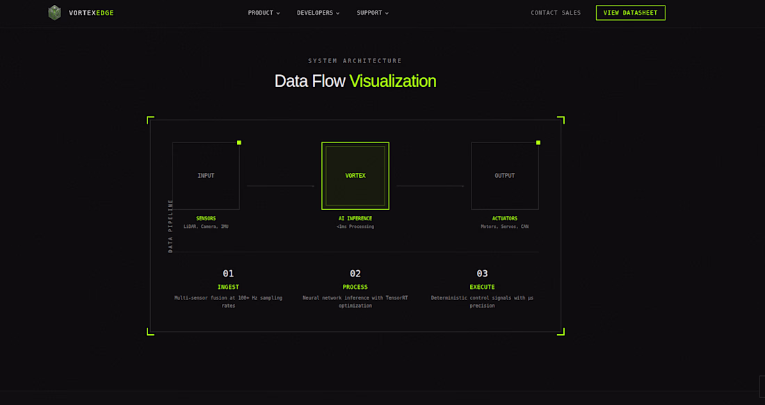This screenshot has height=405, width=765.
Task: Click the SENSORS label
Action: coord(206,218)
